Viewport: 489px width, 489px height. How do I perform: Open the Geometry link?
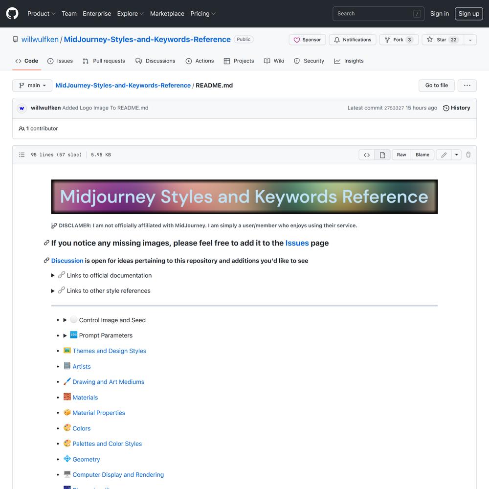click(86, 459)
